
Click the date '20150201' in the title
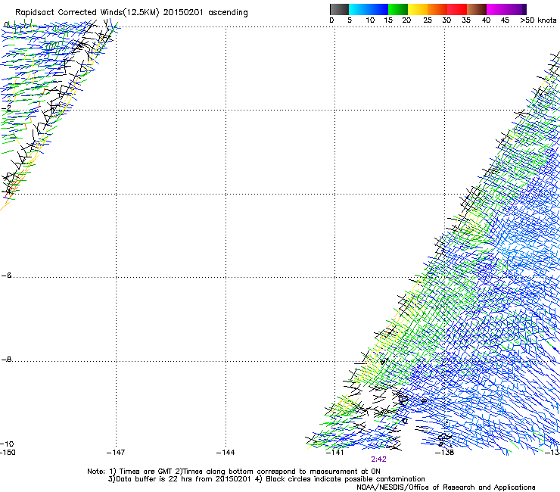pyautogui.click(x=183, y=12)
